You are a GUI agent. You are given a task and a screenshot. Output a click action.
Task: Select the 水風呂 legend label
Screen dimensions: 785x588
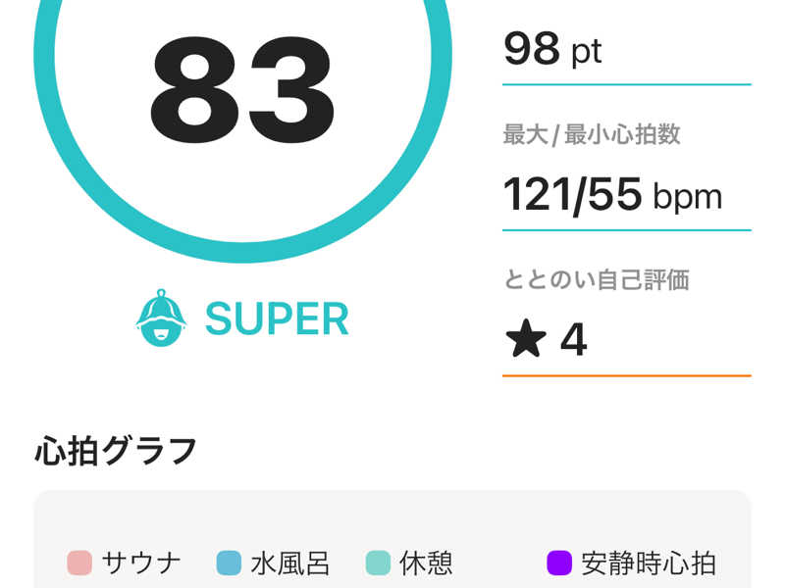[289, 563]
